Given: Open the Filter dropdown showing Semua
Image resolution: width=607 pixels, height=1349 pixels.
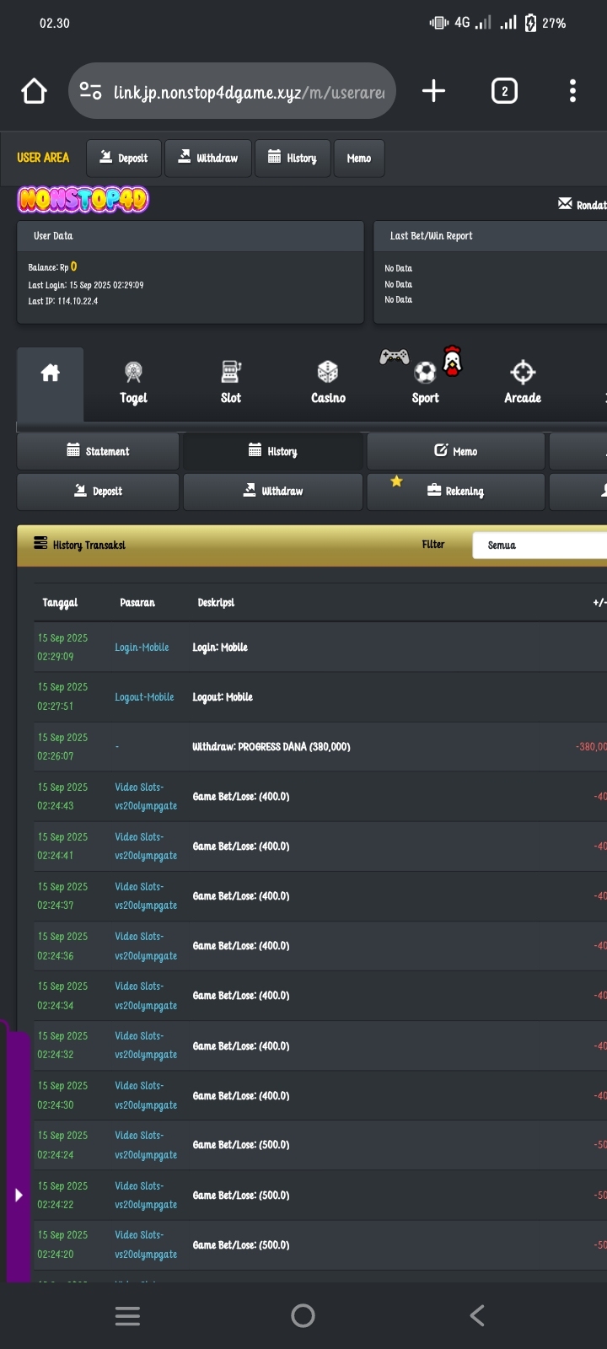Looking at the screenshot, I should click(540, 546).
